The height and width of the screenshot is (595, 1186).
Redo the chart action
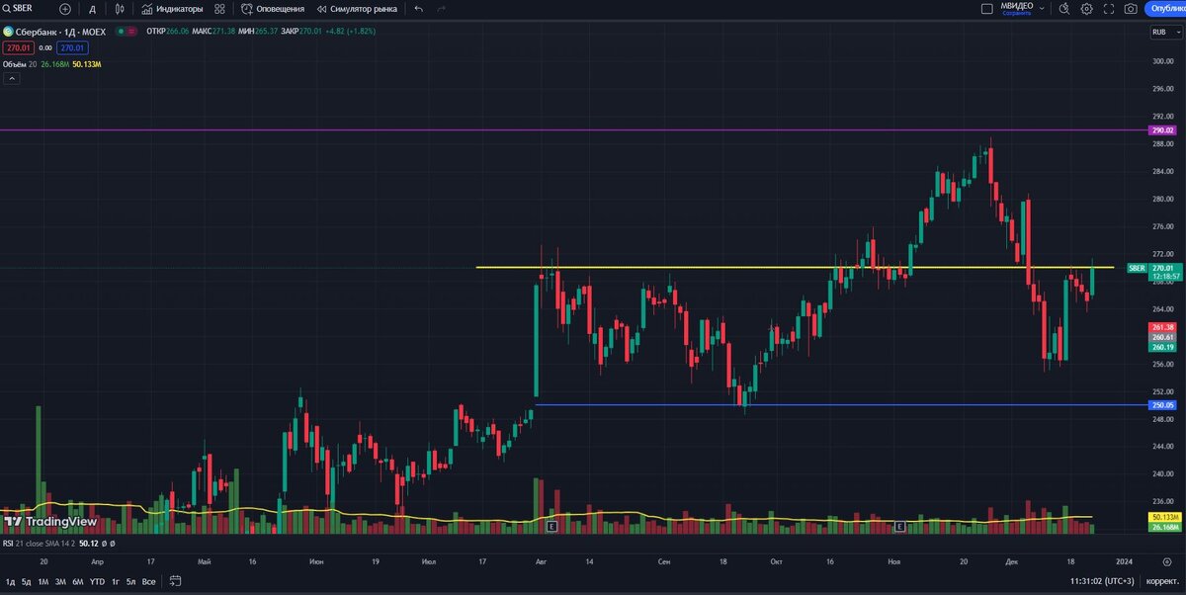click(441, 9)
